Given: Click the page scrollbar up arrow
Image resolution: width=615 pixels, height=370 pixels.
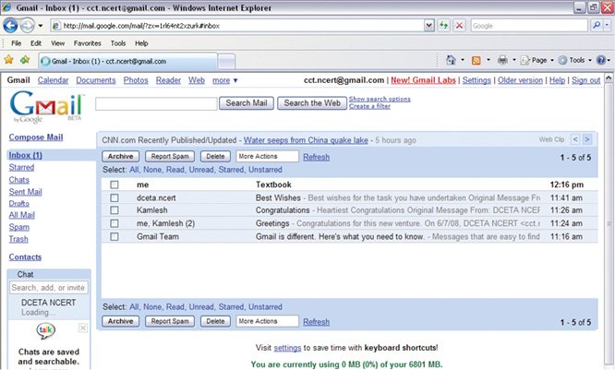Looking at the screenshot, I should 609,78.
